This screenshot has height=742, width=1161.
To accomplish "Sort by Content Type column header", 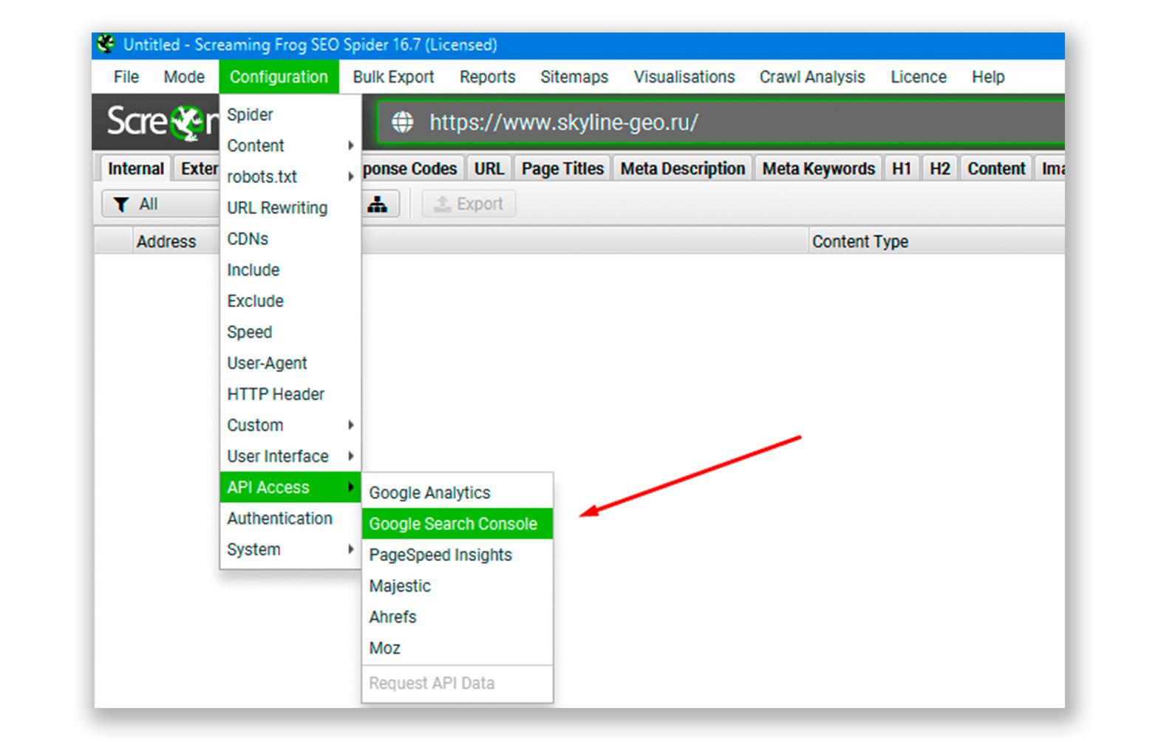I will pyautogui.click(x=937, y=241).
